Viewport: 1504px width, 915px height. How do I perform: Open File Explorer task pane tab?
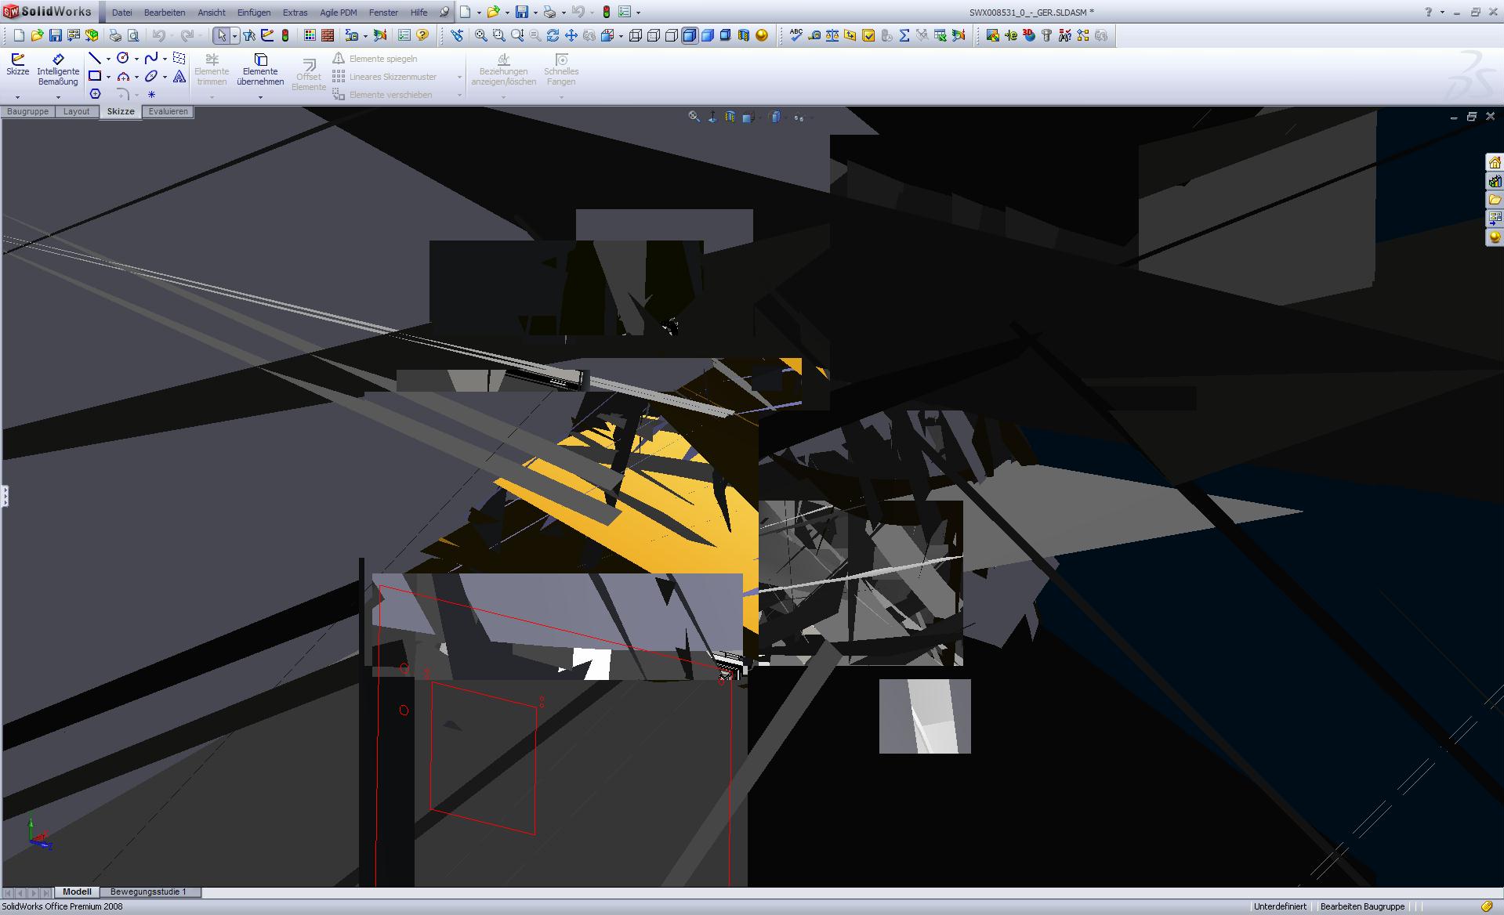coord(1495,199)
